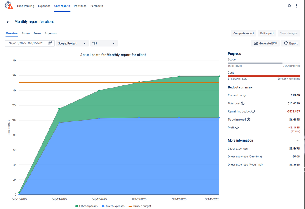Click the Total cost info icon

[x=243, y=103]
